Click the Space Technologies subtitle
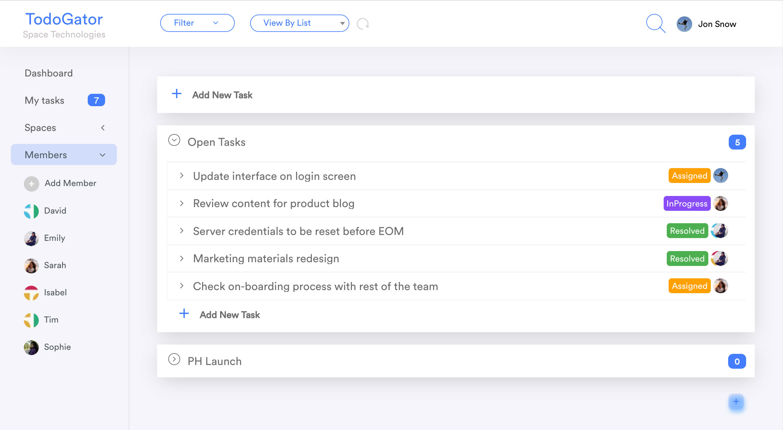This screenshot has height=430, width=783. click(x=64, y=34)
